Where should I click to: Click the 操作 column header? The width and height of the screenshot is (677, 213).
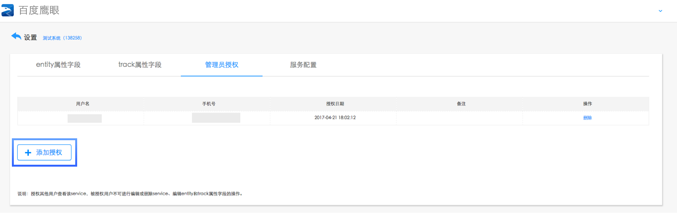(587, 104)
